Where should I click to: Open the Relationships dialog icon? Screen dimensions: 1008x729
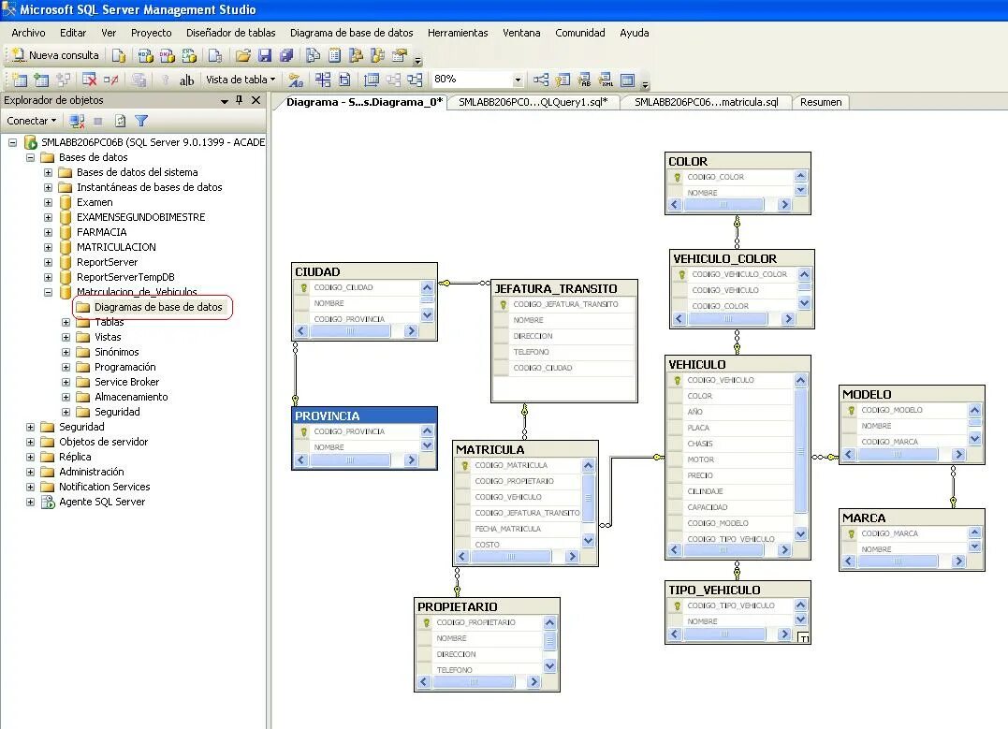[541, 80]
